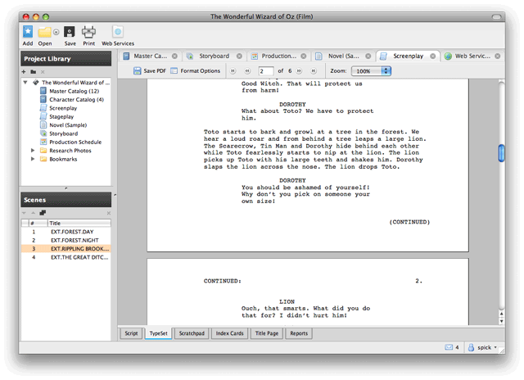524x380 pixels.
Task: Delete selected Project Library item with x icon
Action: [43, 72]
